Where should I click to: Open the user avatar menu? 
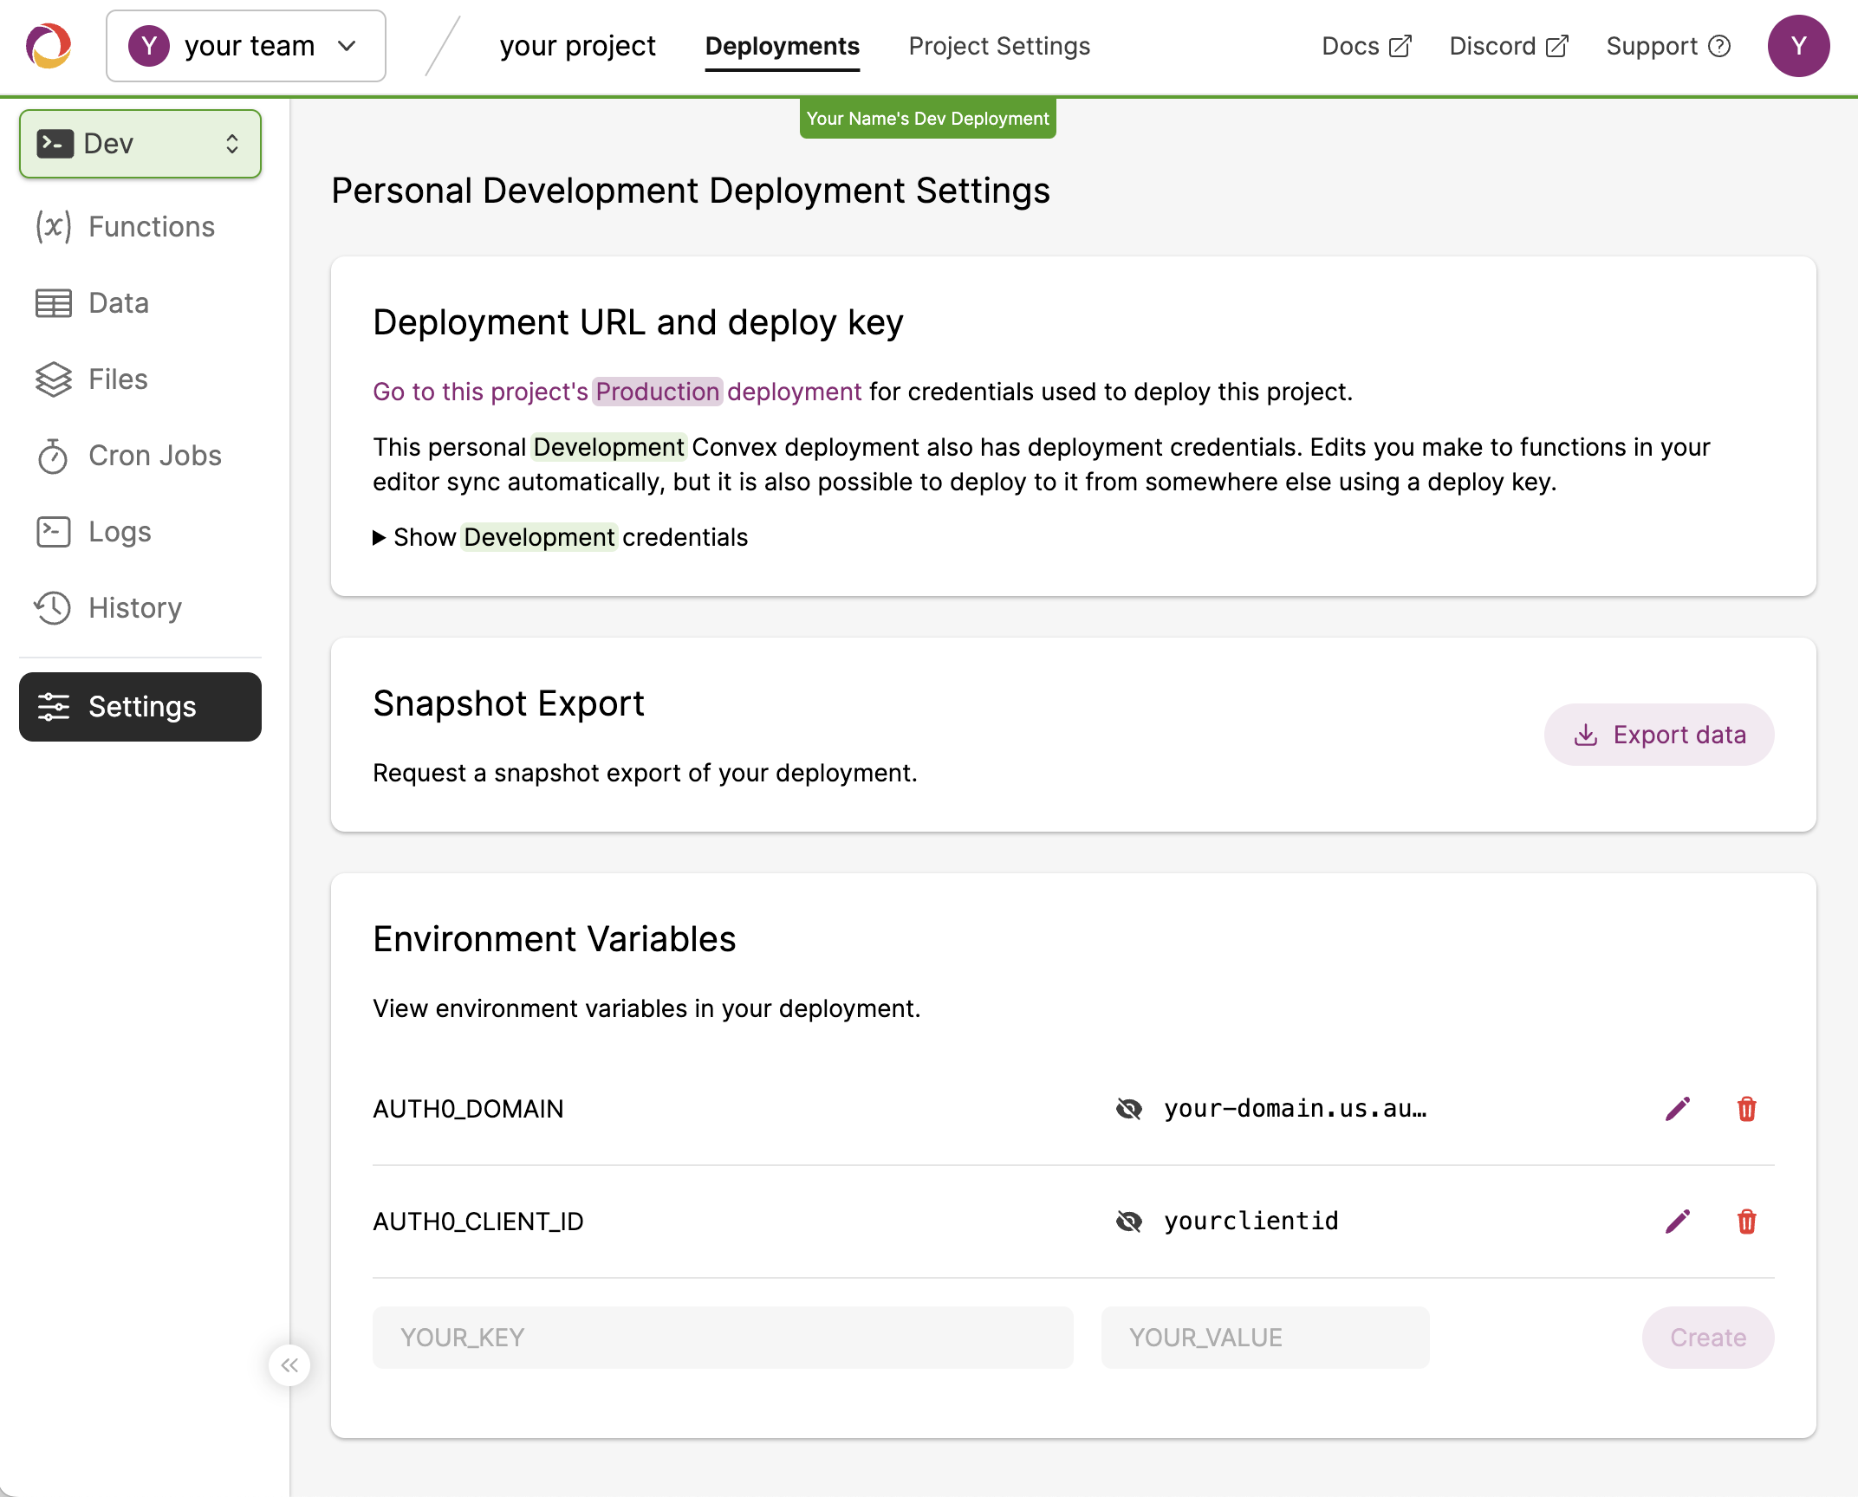click(1798, 46)
